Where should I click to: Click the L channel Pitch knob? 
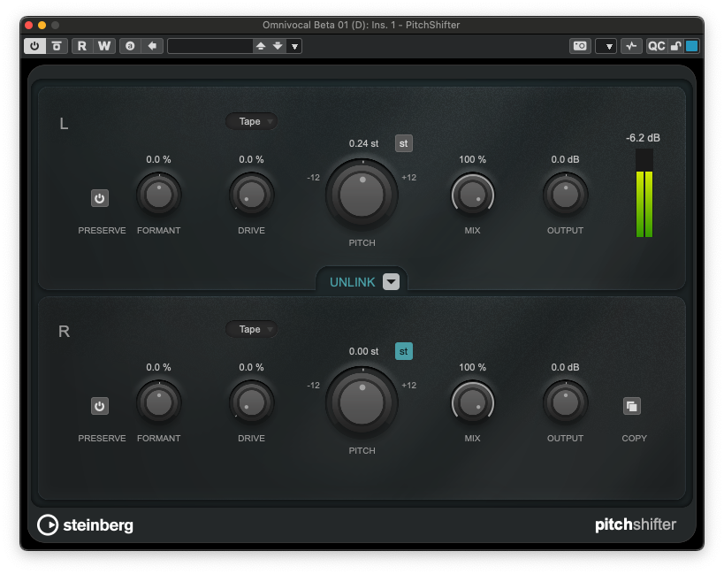click(362, 195)
